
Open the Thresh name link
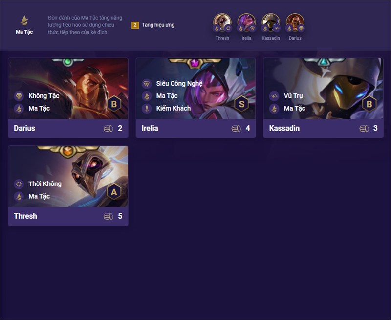[x=25, y=216]
